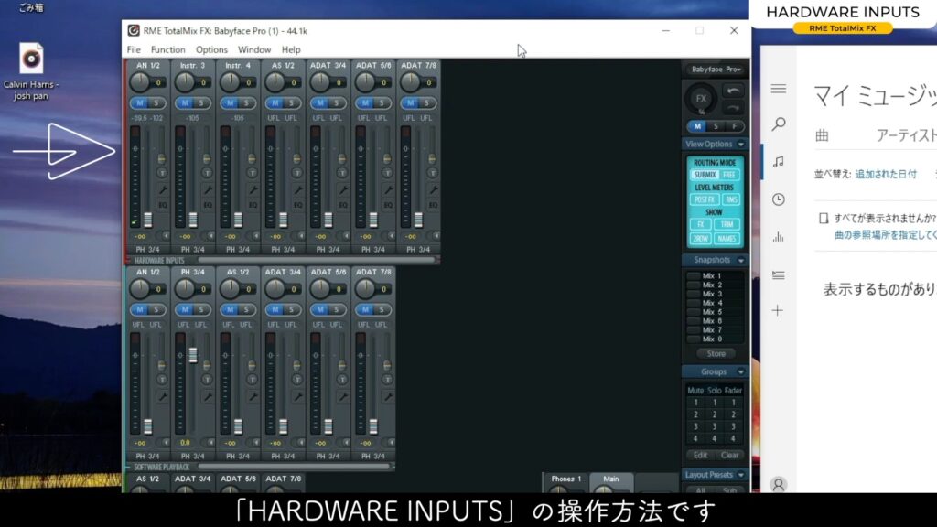
Task: Click the PH 3/4 output label under Instr. 4
Action: [x=238, y=249]
